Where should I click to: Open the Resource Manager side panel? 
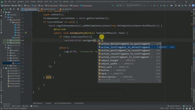point(1,26)
